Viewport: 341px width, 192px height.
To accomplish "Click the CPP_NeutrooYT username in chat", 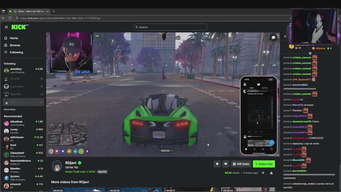I will coord(302,79).
